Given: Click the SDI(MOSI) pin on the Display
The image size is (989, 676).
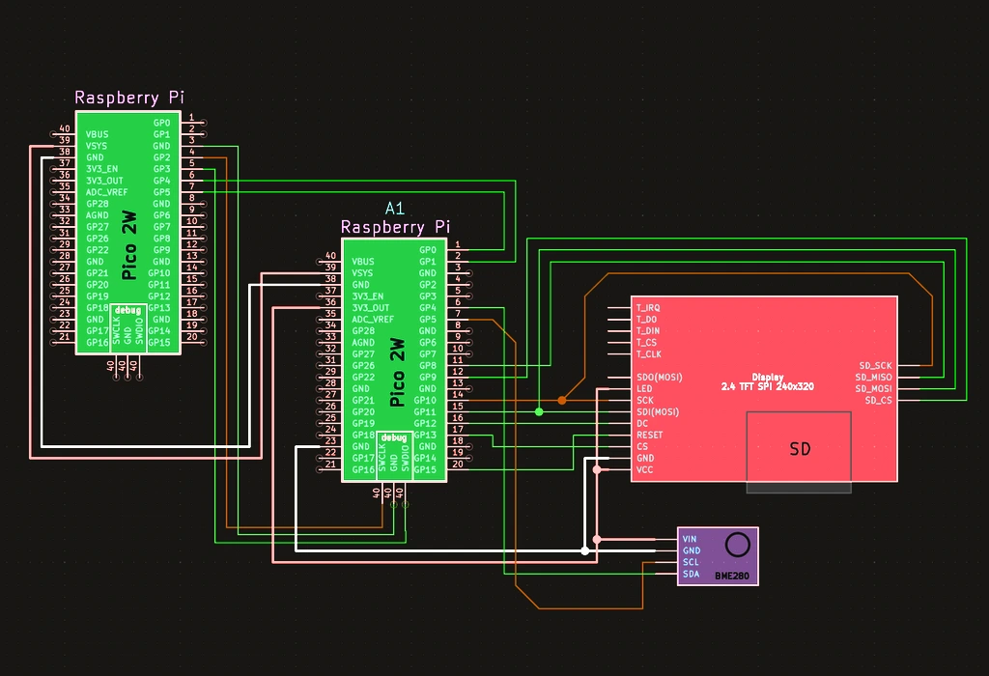Looking at the screenshot, I should pyautogui.click(x=658, y=411).
